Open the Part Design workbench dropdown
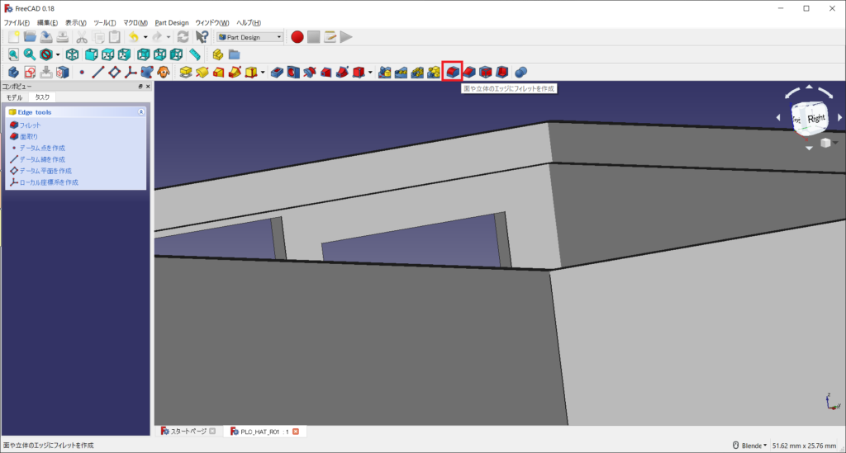Screen dimensions: 846x453 coord(250,36)
